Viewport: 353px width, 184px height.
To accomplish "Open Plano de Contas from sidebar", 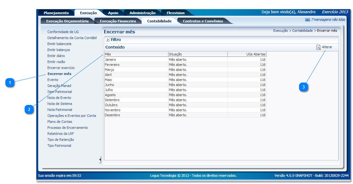I will click(x=60, y=122).
